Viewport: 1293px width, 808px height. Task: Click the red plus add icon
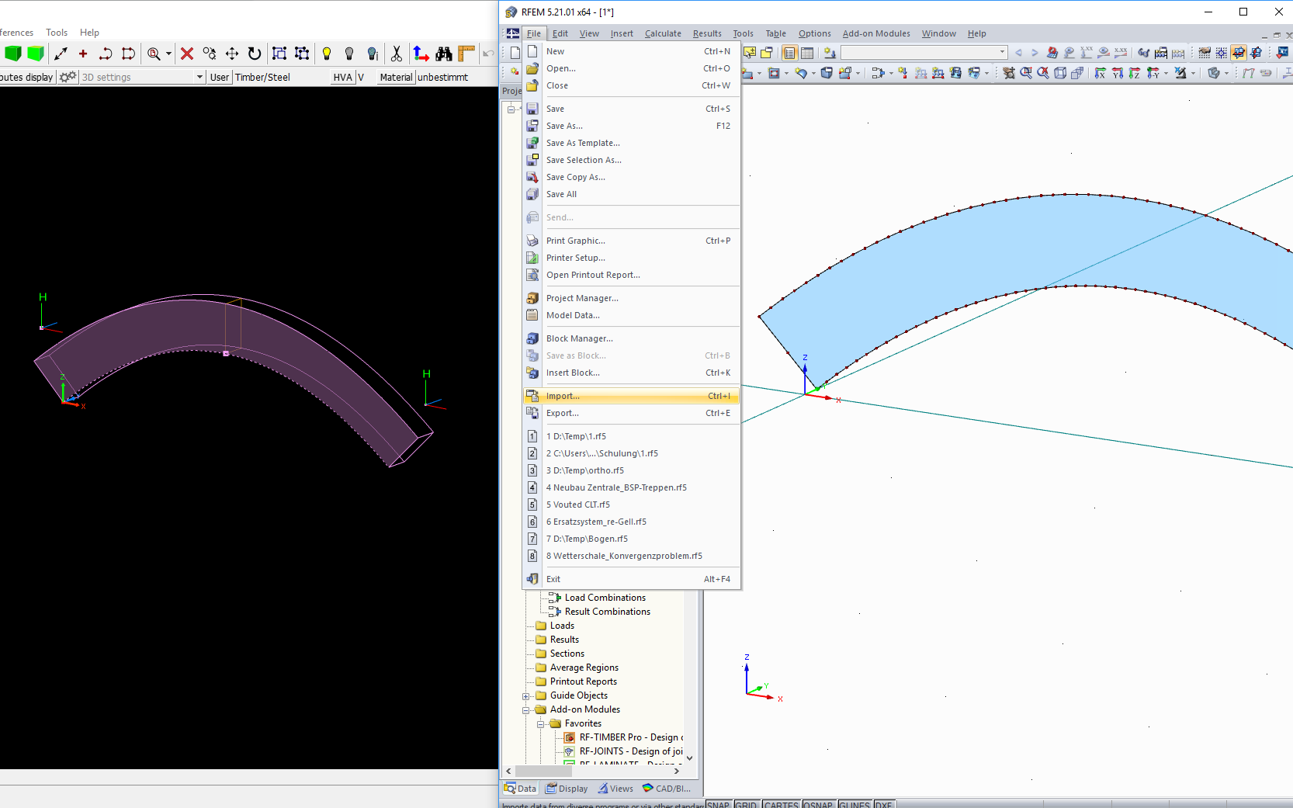83,54
